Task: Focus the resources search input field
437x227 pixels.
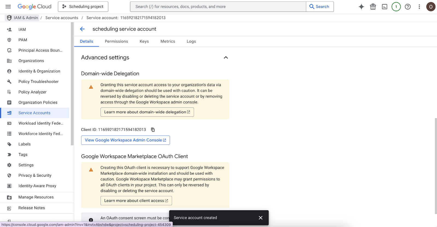Action: (218, 7)
